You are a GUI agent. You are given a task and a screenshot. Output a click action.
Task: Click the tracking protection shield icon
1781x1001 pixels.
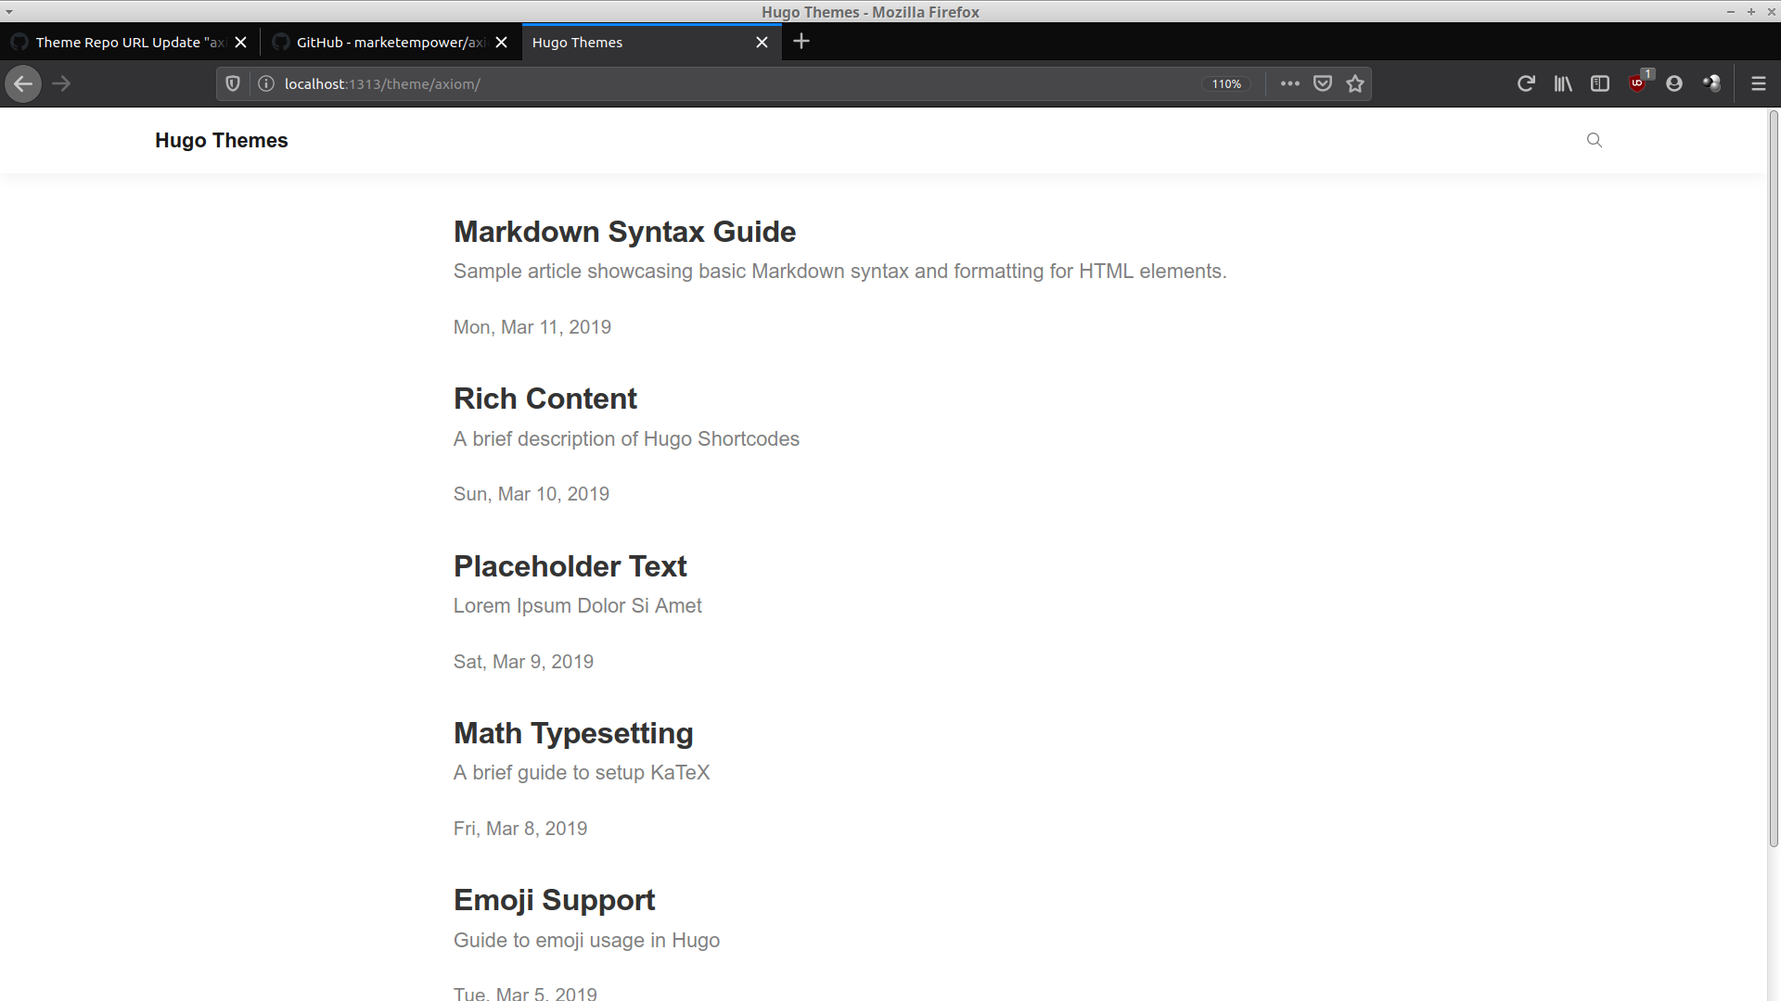point(232,83)
